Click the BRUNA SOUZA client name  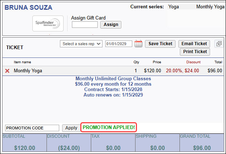[28, 8]
